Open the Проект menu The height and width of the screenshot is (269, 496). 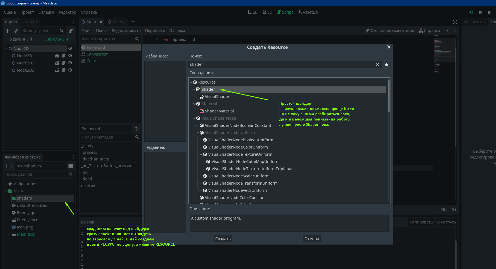coord(27,12)
